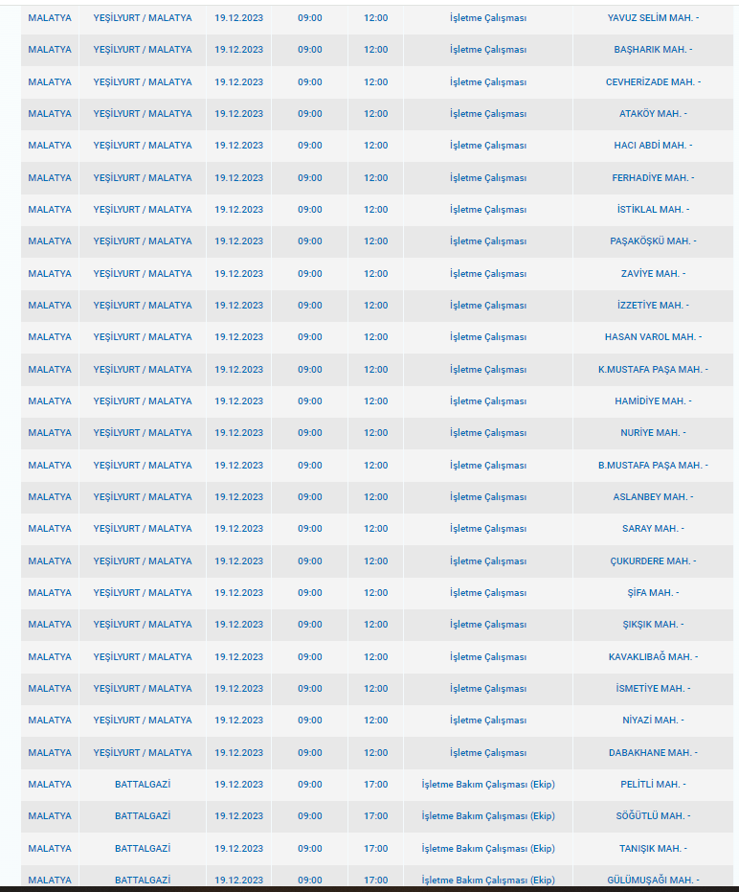Screen dimensions: 739x892
Task: Click the ÇUKURDERE MAH. neighborhood entry
Action: 653,561
